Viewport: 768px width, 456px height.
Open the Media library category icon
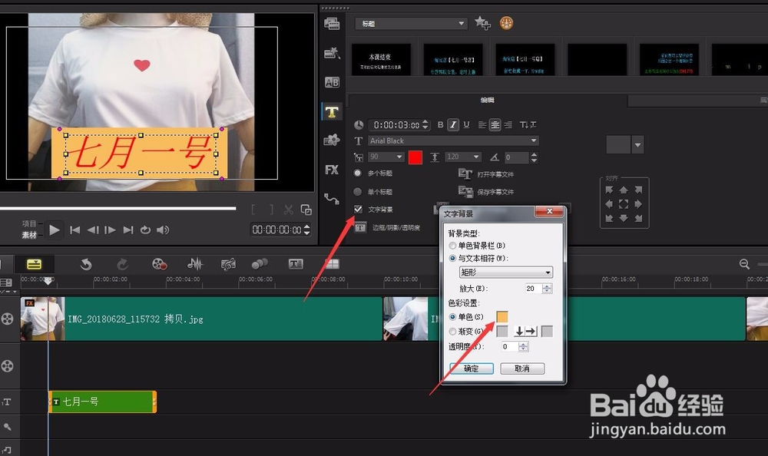coord(332,24)
